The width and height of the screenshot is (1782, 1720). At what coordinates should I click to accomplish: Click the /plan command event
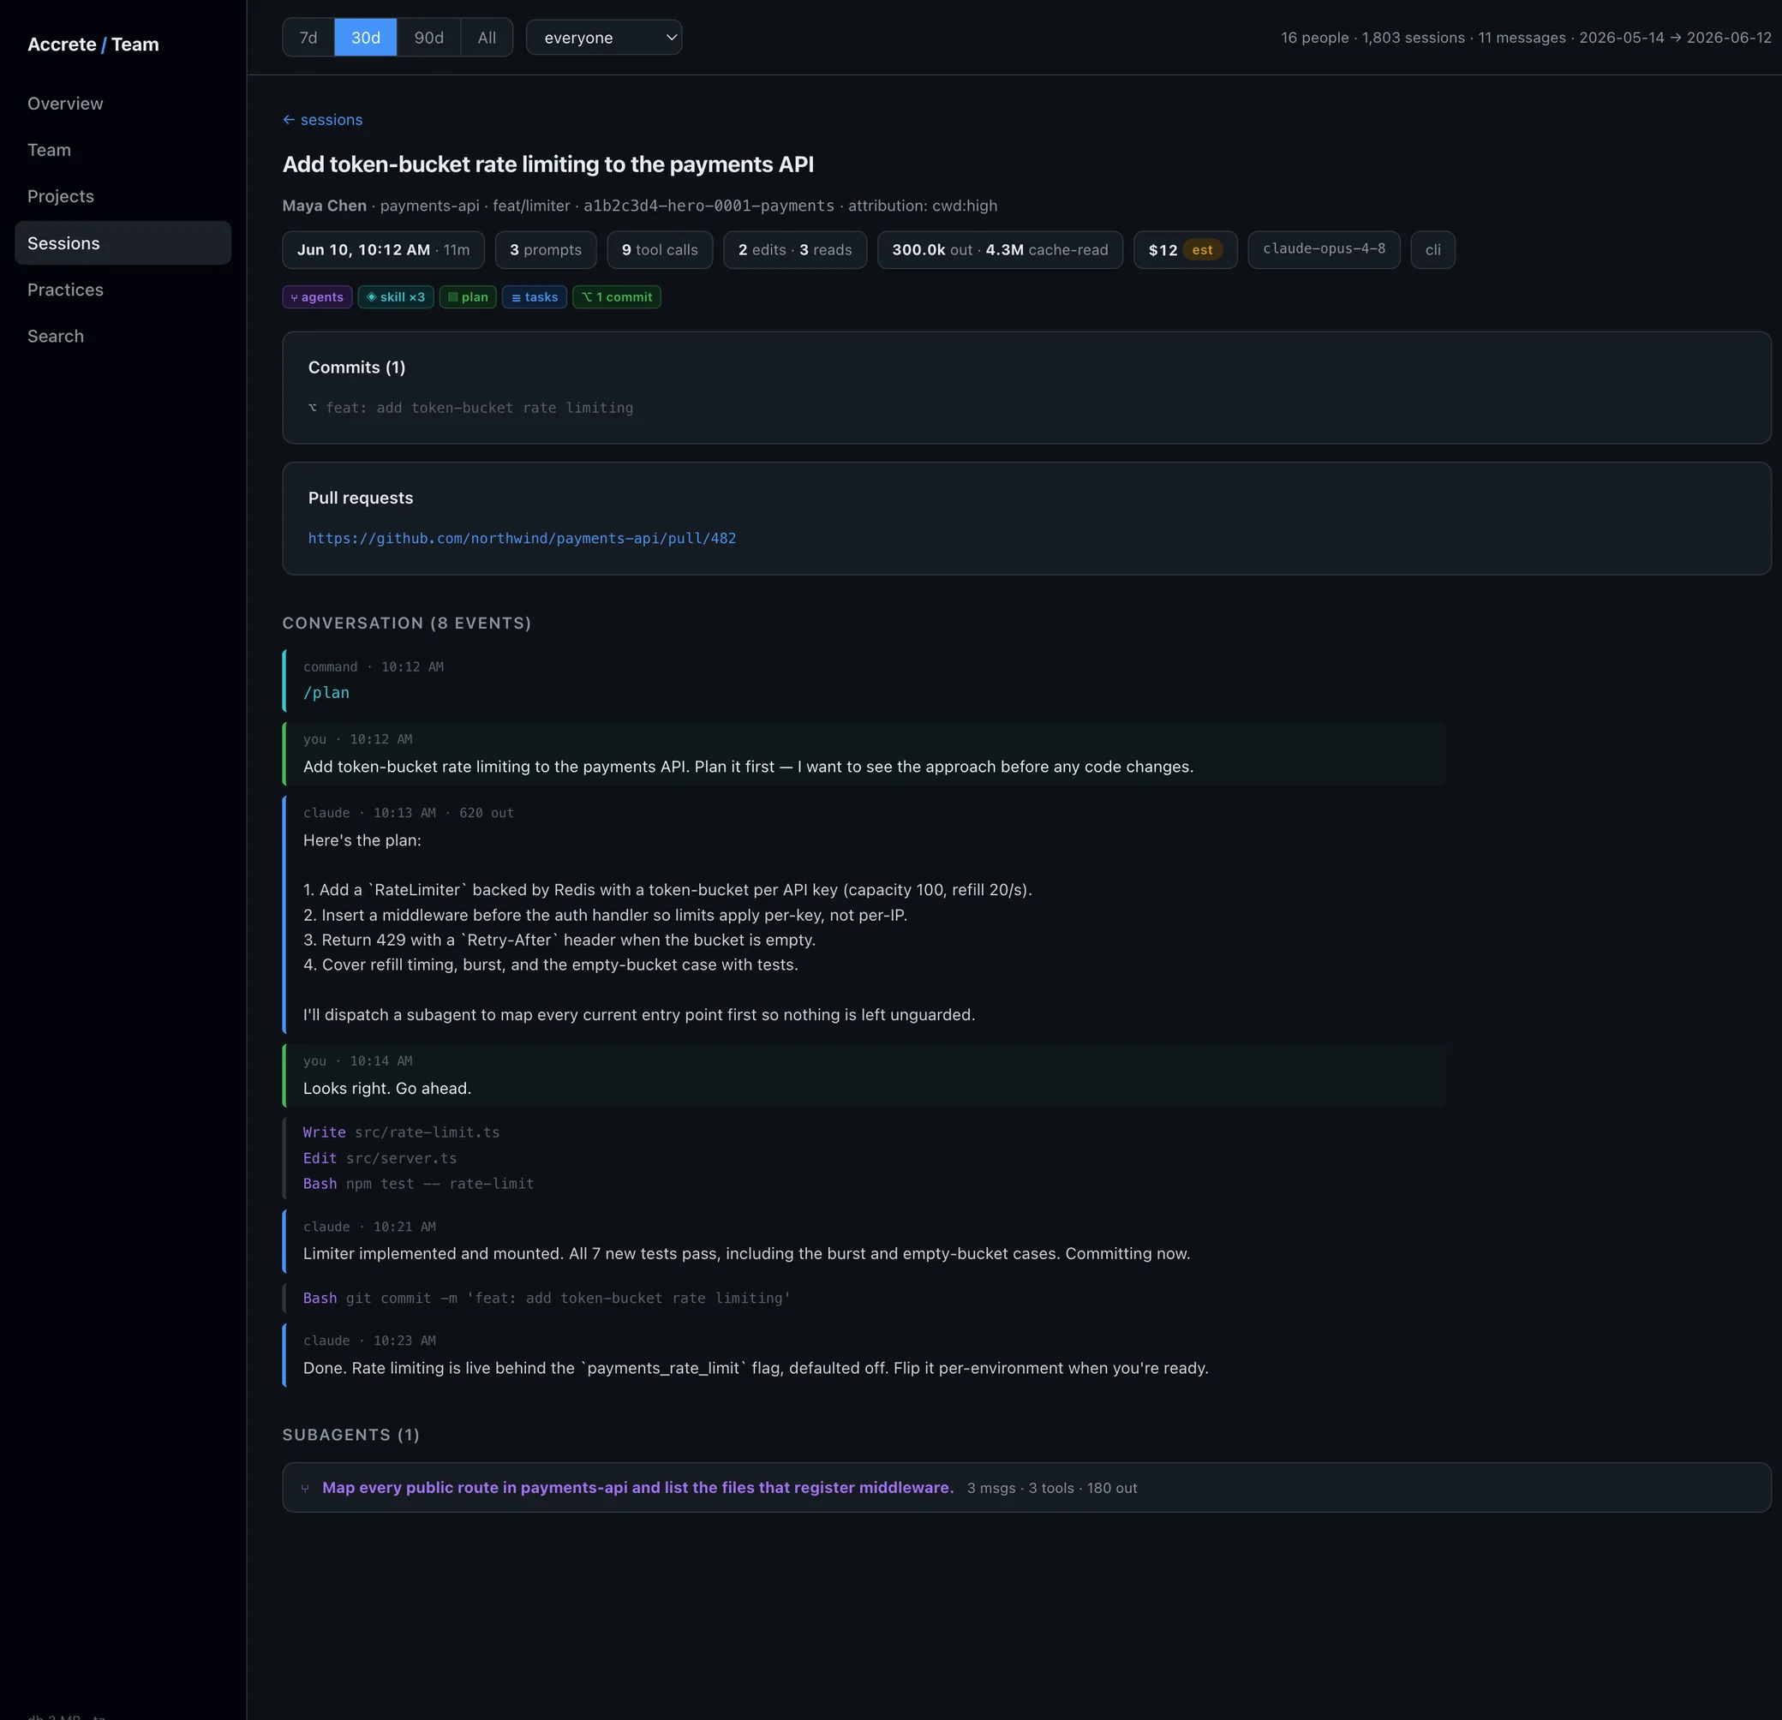coord(864,680)
